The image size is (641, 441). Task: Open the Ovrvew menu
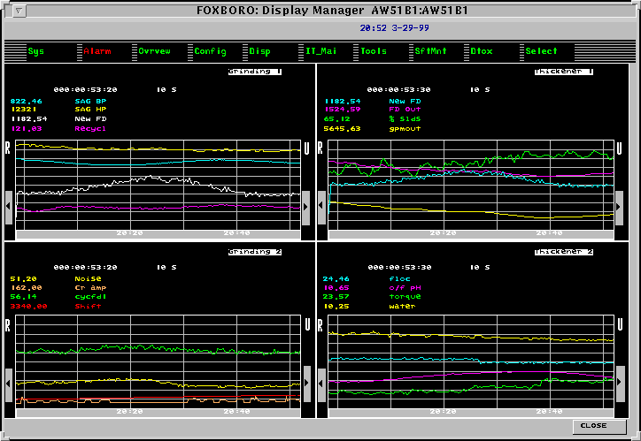tap(154, 51)
